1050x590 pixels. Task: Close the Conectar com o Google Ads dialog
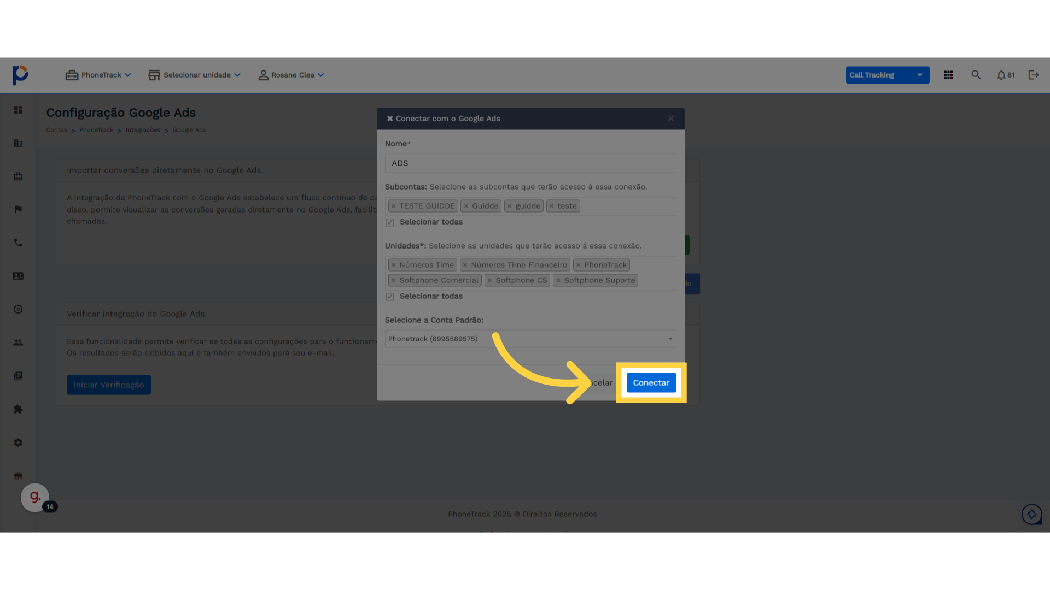[x=670, y=119]
